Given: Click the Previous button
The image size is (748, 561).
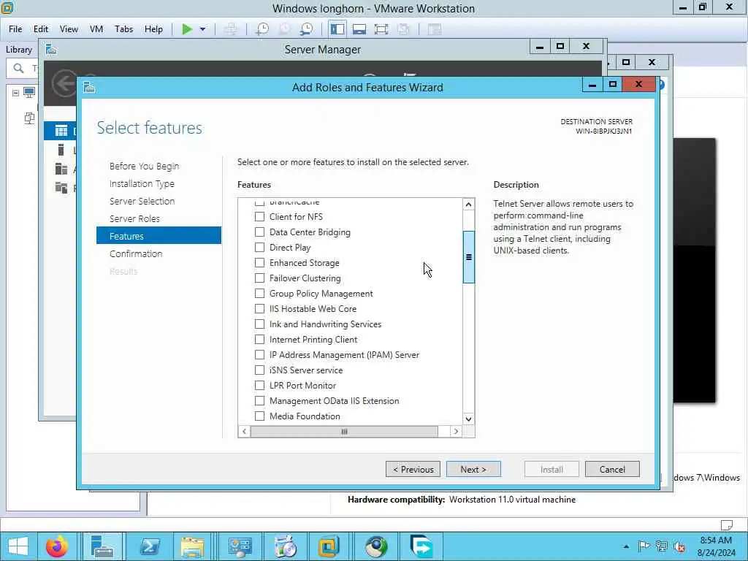Looking at the screenshot, I should 413,470.
